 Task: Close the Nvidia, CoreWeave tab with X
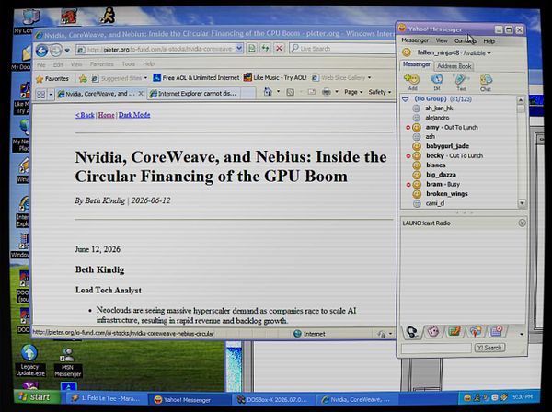point(141,93)
